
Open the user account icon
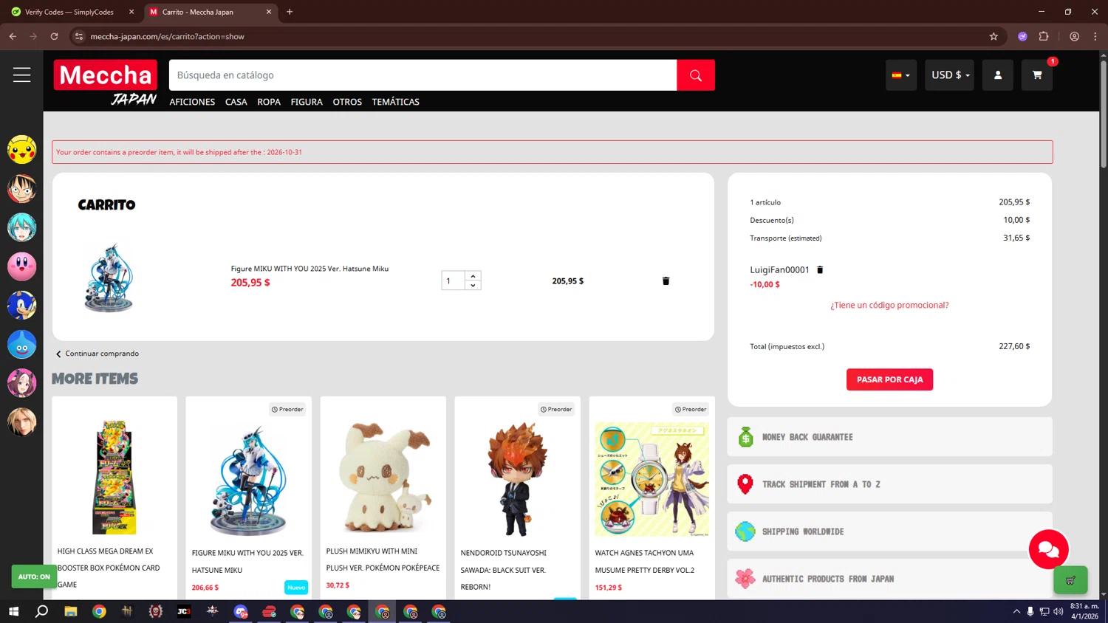(998, 75)
